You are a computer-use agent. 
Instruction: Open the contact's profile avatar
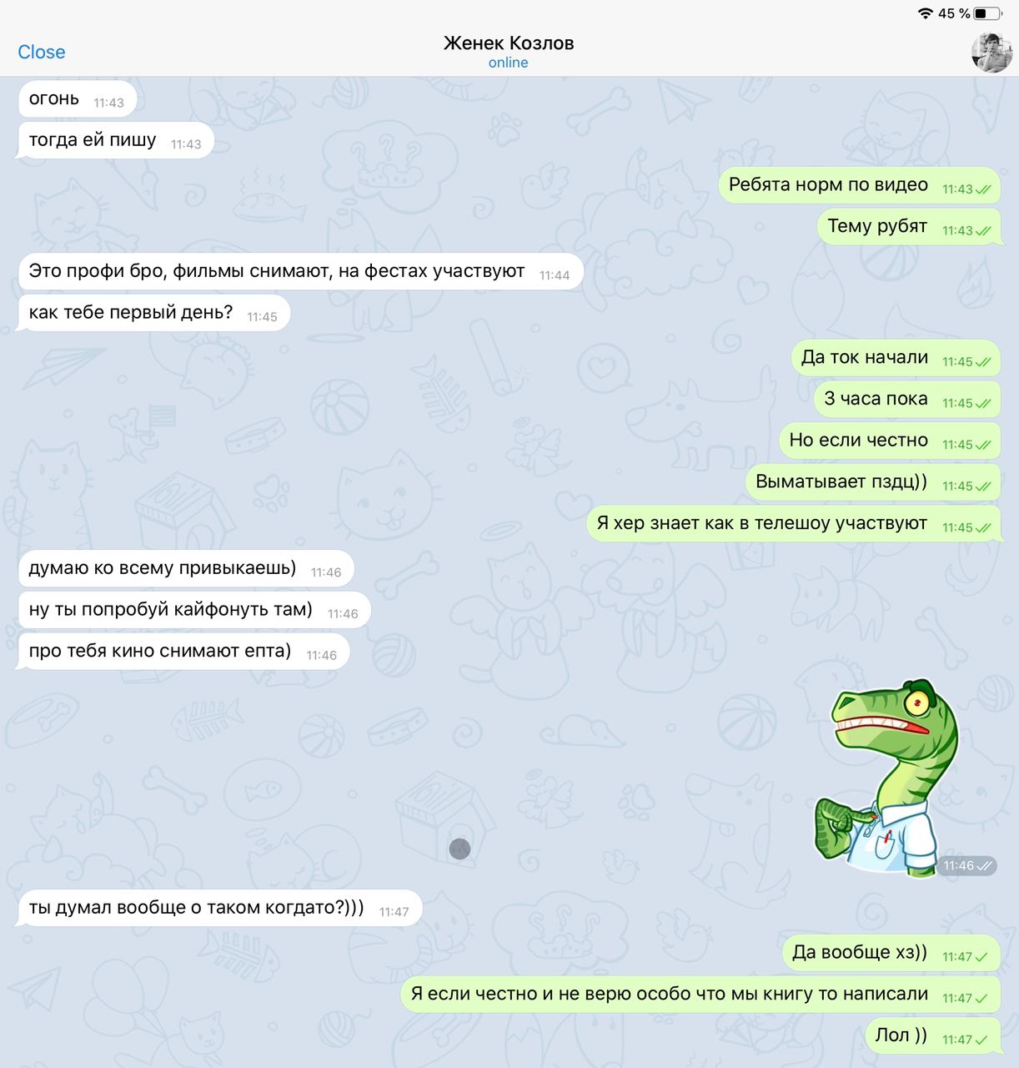coord(991,53)
